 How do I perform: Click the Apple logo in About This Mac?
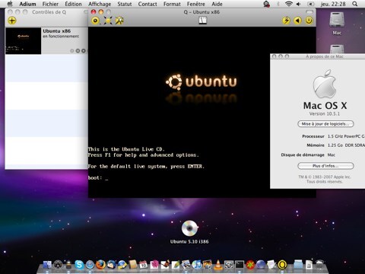325,84
